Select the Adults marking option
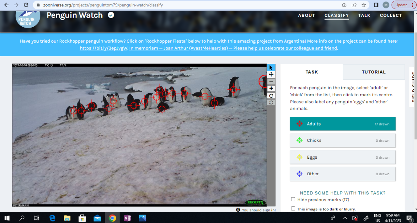The height and width of the screenshot is (223, 417). point(343,124)
